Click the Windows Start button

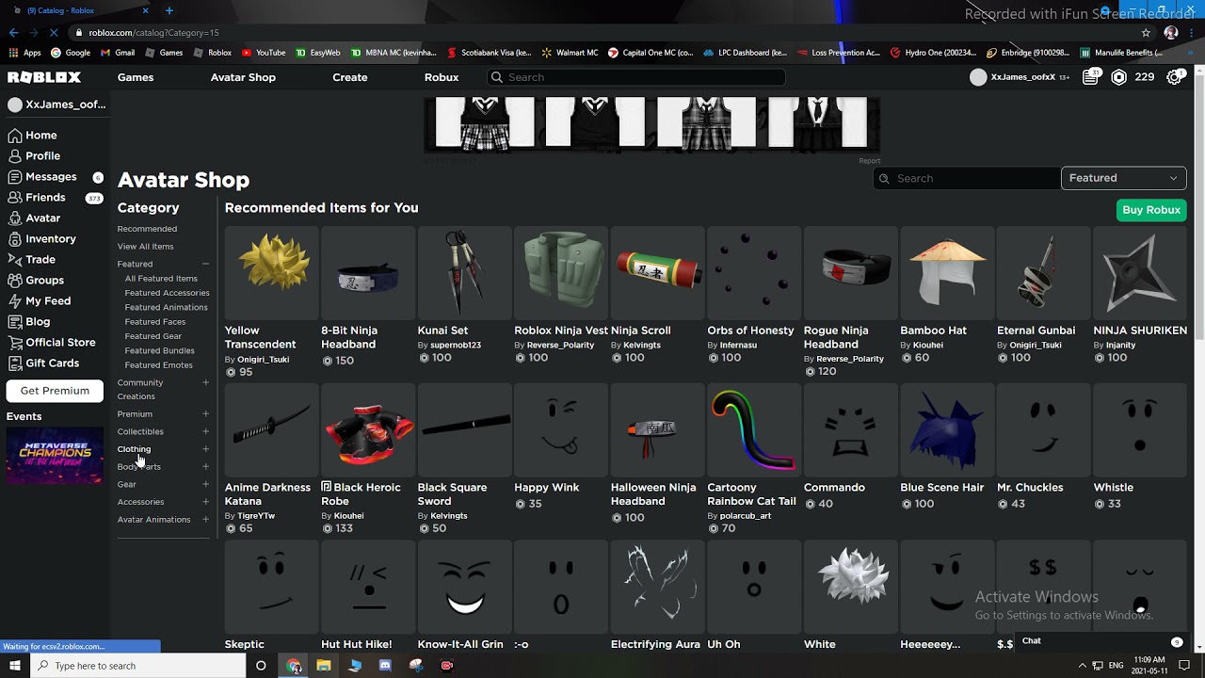click(15, 666)
